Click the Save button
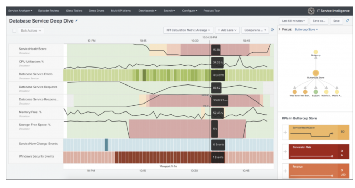 [336, 21]
